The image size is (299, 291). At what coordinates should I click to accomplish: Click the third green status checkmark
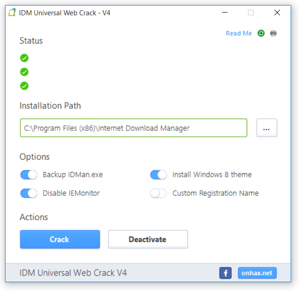pyautogui.click(x=24, y=86)
